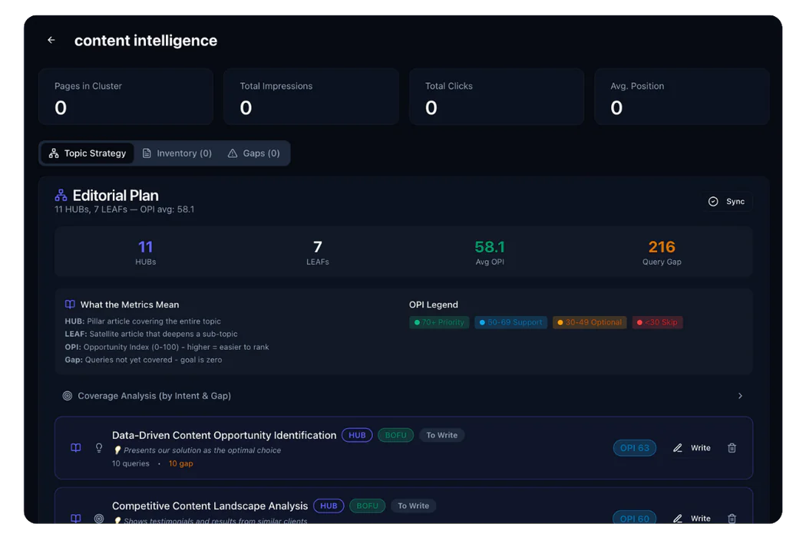The image size is (806, 537).
Task: Click the Editorial Plan hierarchy icon
Action: coord(61,196)
